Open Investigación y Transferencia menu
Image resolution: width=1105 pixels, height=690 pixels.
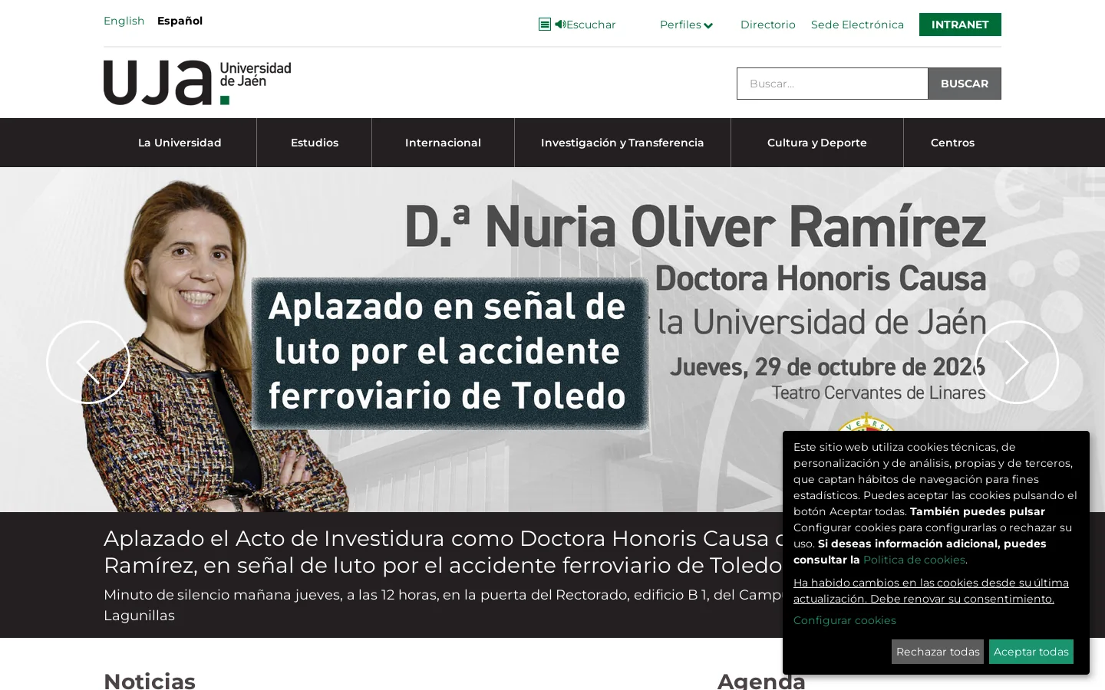[622, 143]
